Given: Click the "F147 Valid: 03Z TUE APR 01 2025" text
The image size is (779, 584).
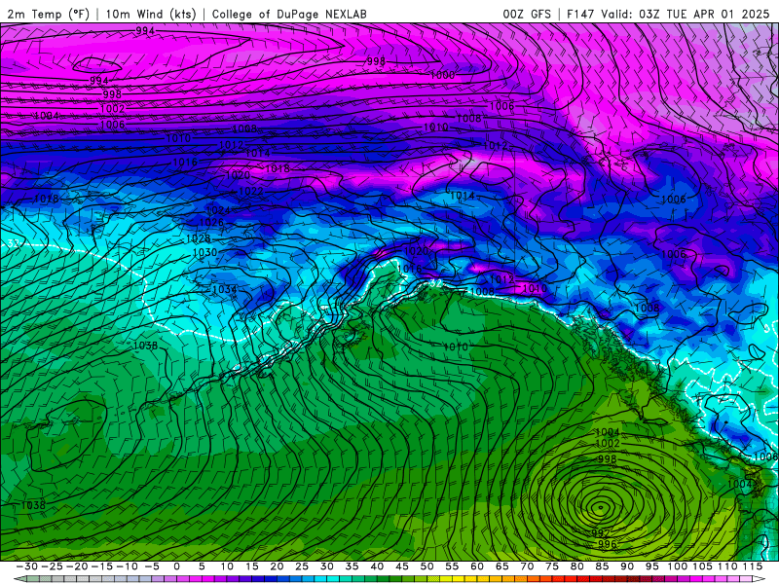Looking at the screenshot, I should tap(668, 14).
